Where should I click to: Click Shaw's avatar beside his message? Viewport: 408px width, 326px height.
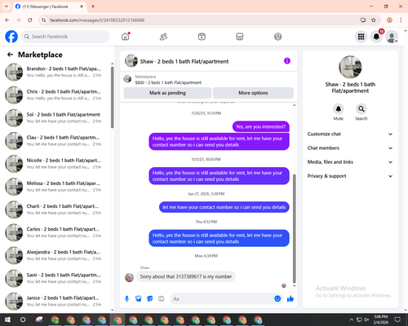(x=129, y=277)
